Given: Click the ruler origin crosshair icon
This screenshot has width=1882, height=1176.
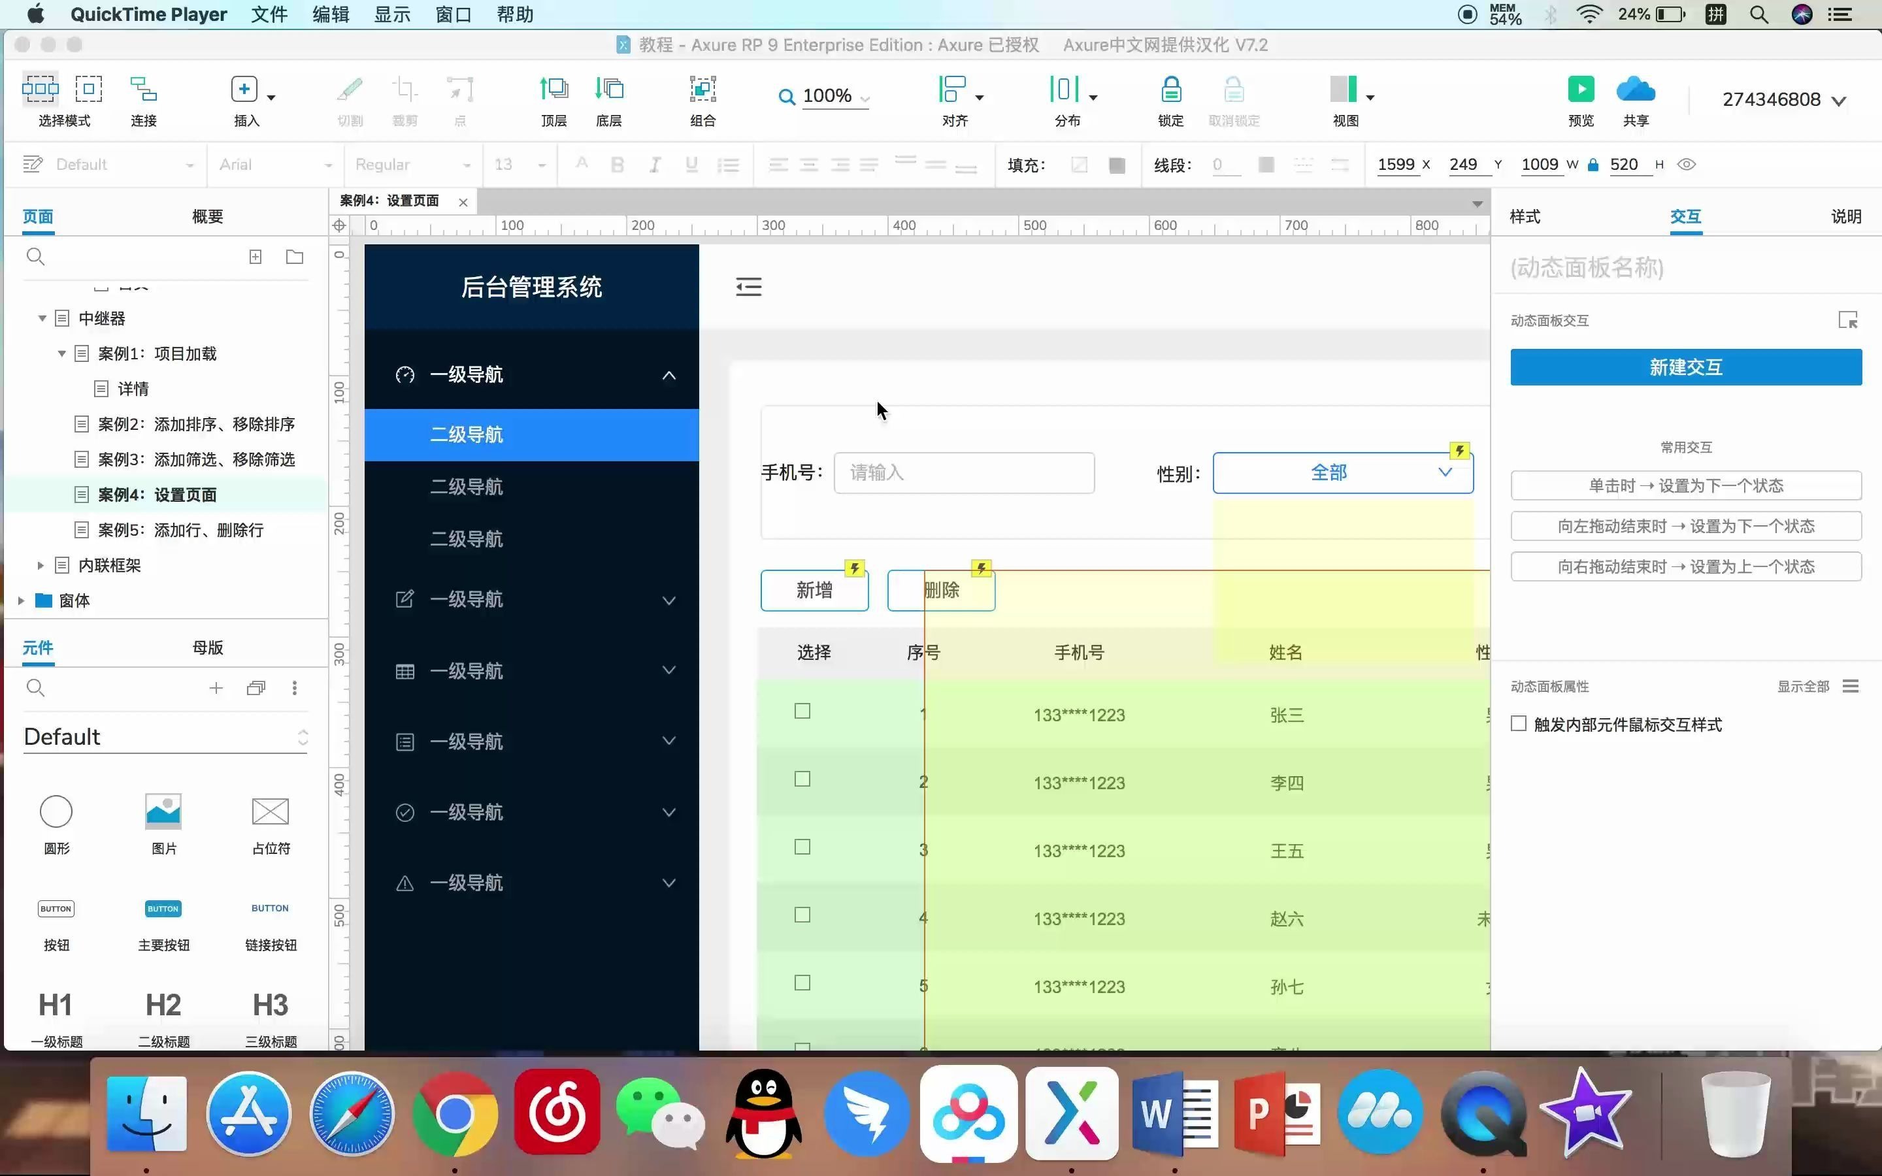Looking at the screenshot, I should [x=339, y=225].
